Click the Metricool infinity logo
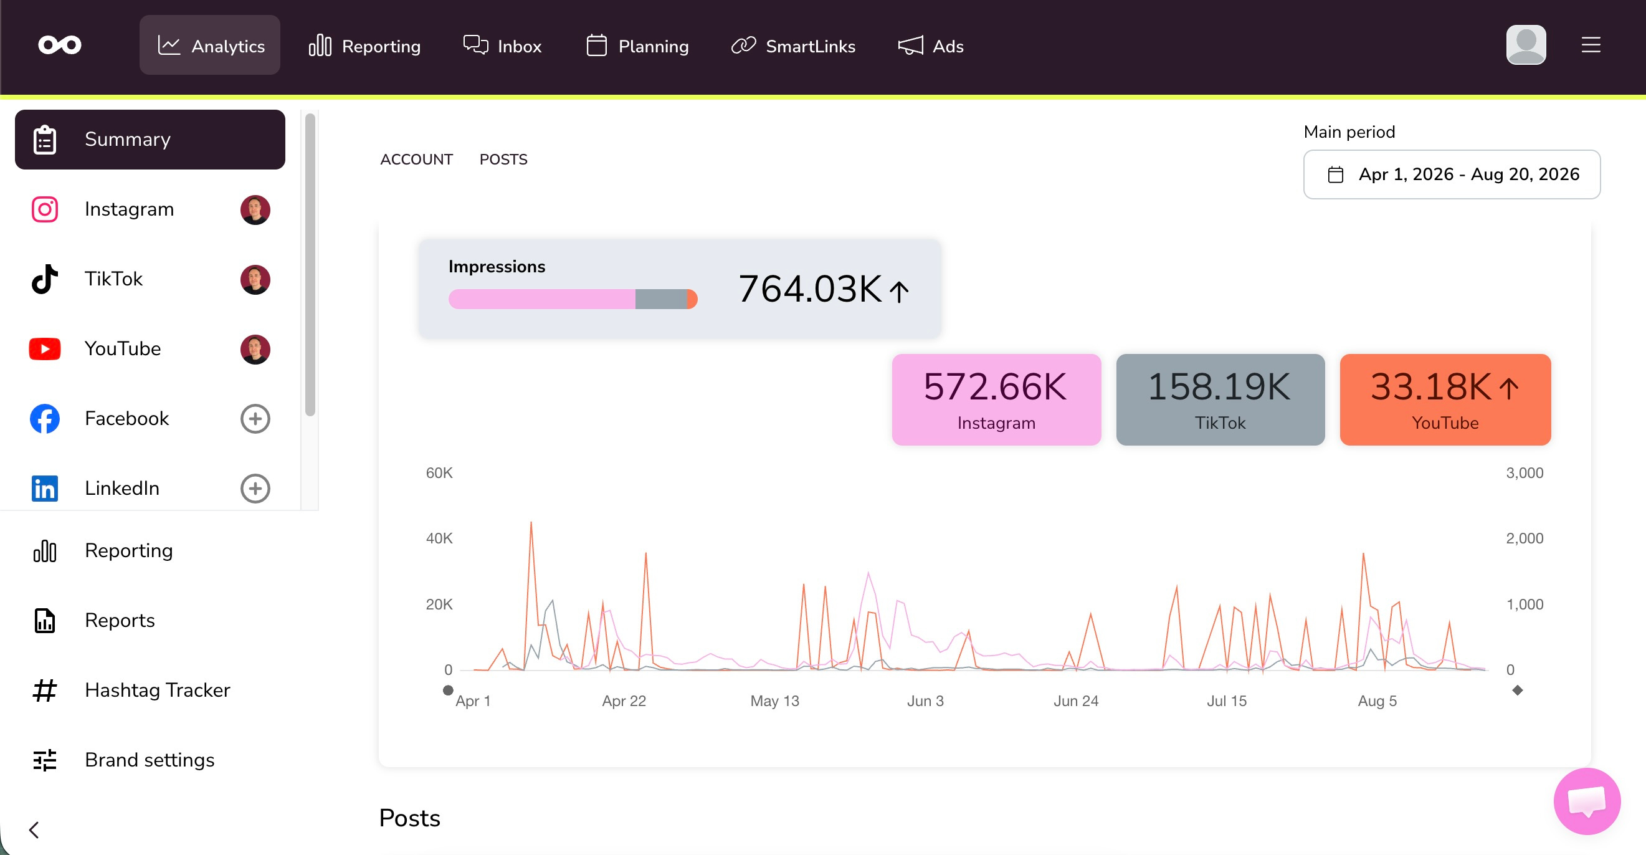This screenshot has width=1646, height=855. coord(59,45)
